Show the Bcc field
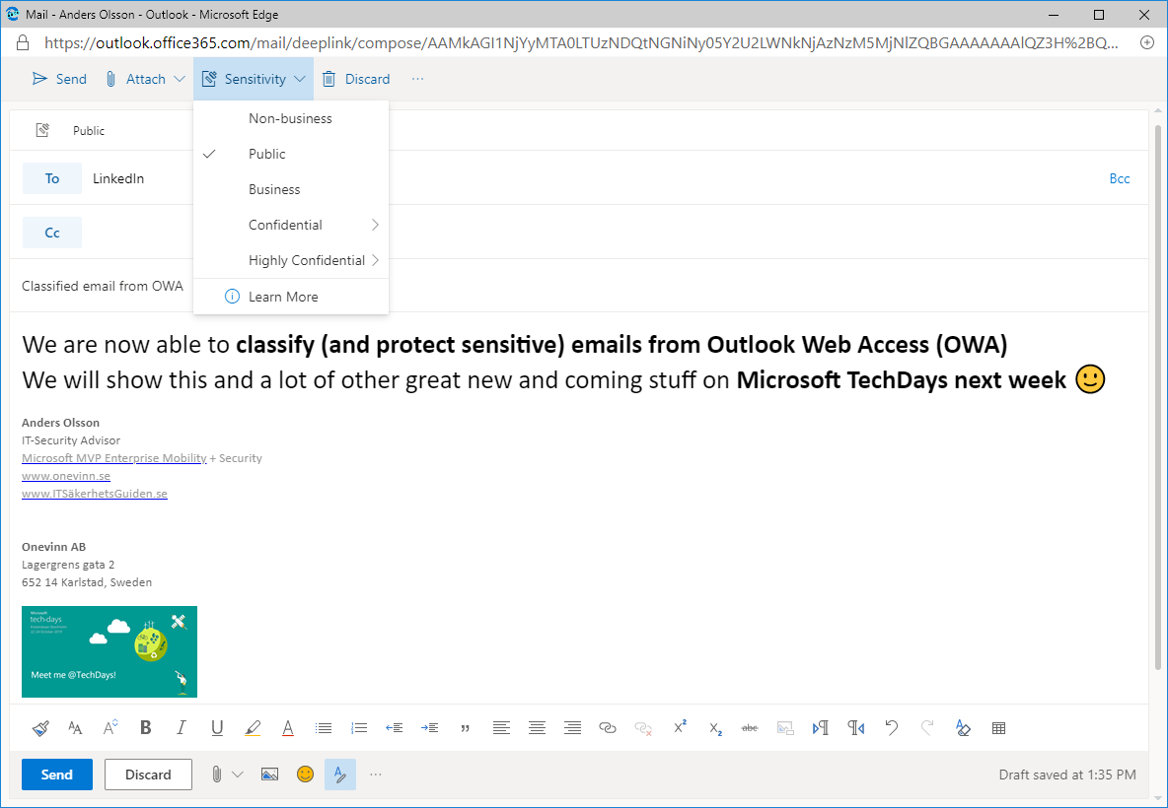 point(1120,178)
